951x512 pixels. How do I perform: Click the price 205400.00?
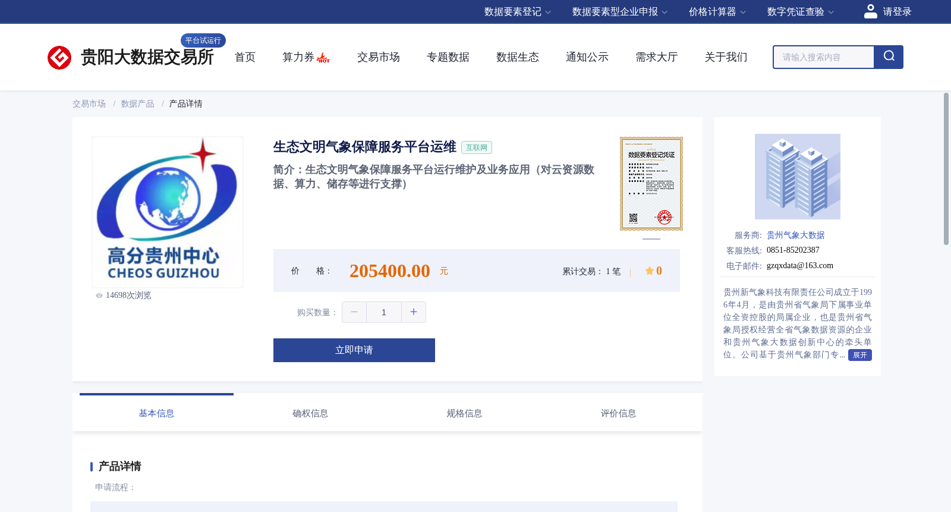click(390, 271)
